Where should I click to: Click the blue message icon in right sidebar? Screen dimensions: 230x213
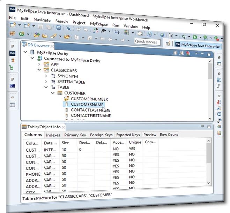point(219,114)
